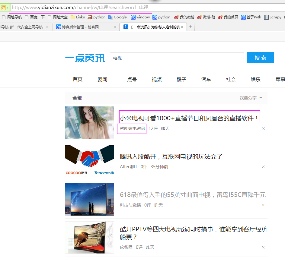
Task: Click source 科技与激情
Action: [130, 205]
